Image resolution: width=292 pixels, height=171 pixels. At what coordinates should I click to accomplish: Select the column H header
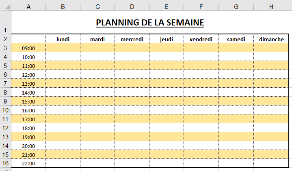(x=271, y=6)
